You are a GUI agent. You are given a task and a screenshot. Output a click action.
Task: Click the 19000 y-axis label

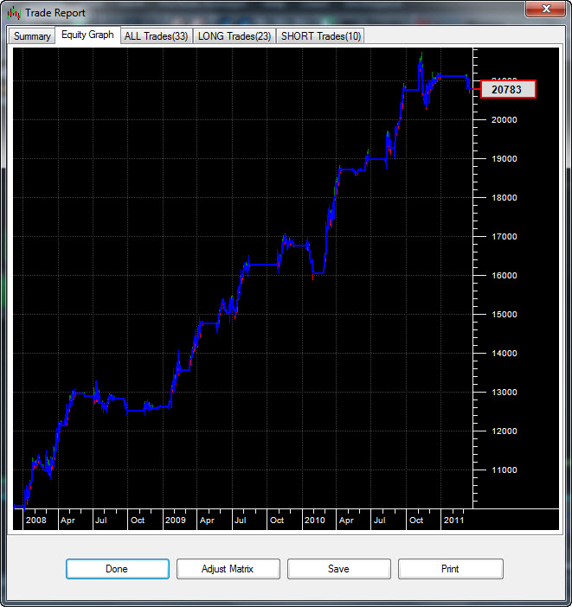(x=504, y=159)
